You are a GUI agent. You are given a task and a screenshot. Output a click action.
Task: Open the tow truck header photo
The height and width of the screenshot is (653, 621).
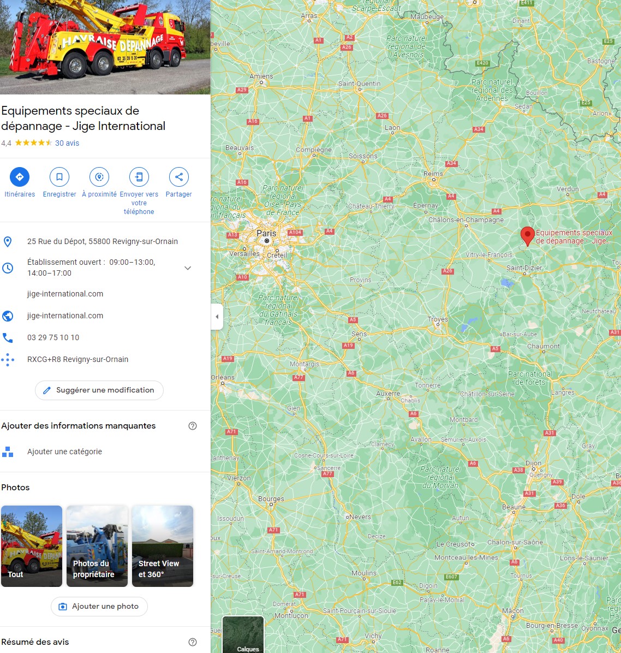[105, 47]
